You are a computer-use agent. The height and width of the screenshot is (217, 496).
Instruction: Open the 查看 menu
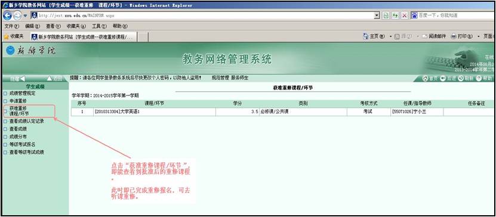(x=53, y=27)
